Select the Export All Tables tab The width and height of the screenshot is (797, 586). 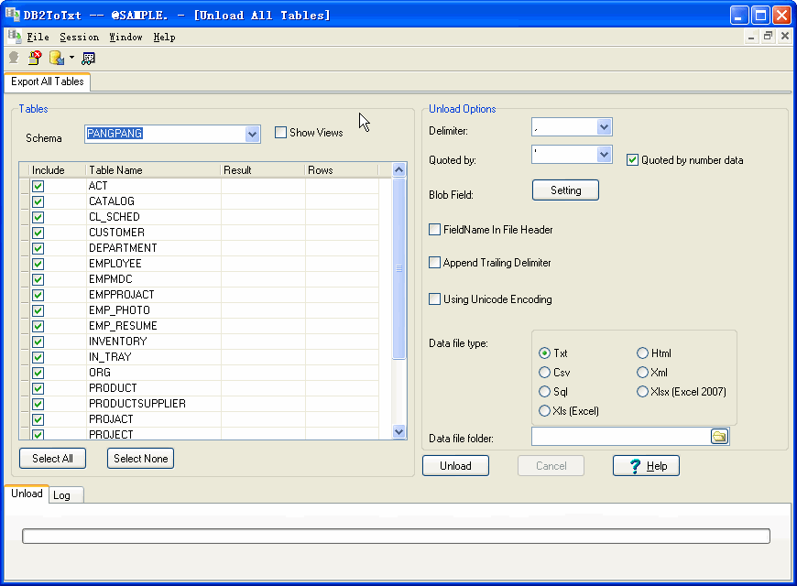point(48,81)
